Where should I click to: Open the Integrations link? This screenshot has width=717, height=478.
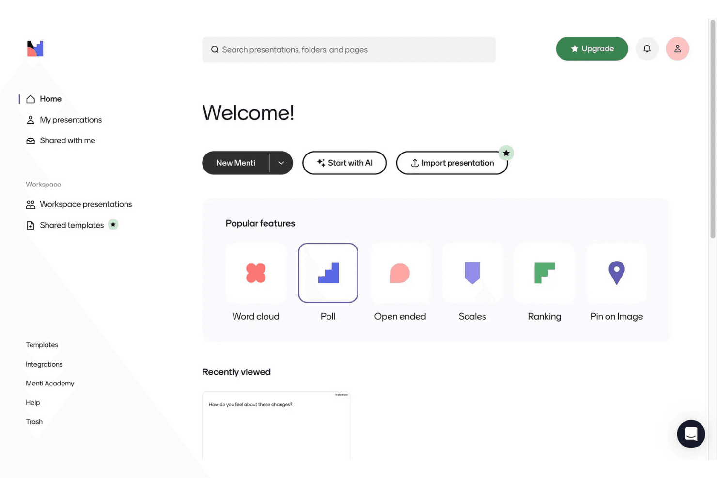point(44,364)
